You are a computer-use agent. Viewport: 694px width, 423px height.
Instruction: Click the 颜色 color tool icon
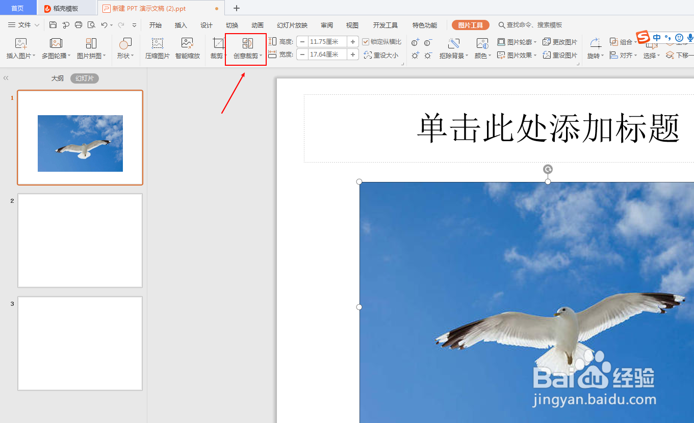point(482,43)
